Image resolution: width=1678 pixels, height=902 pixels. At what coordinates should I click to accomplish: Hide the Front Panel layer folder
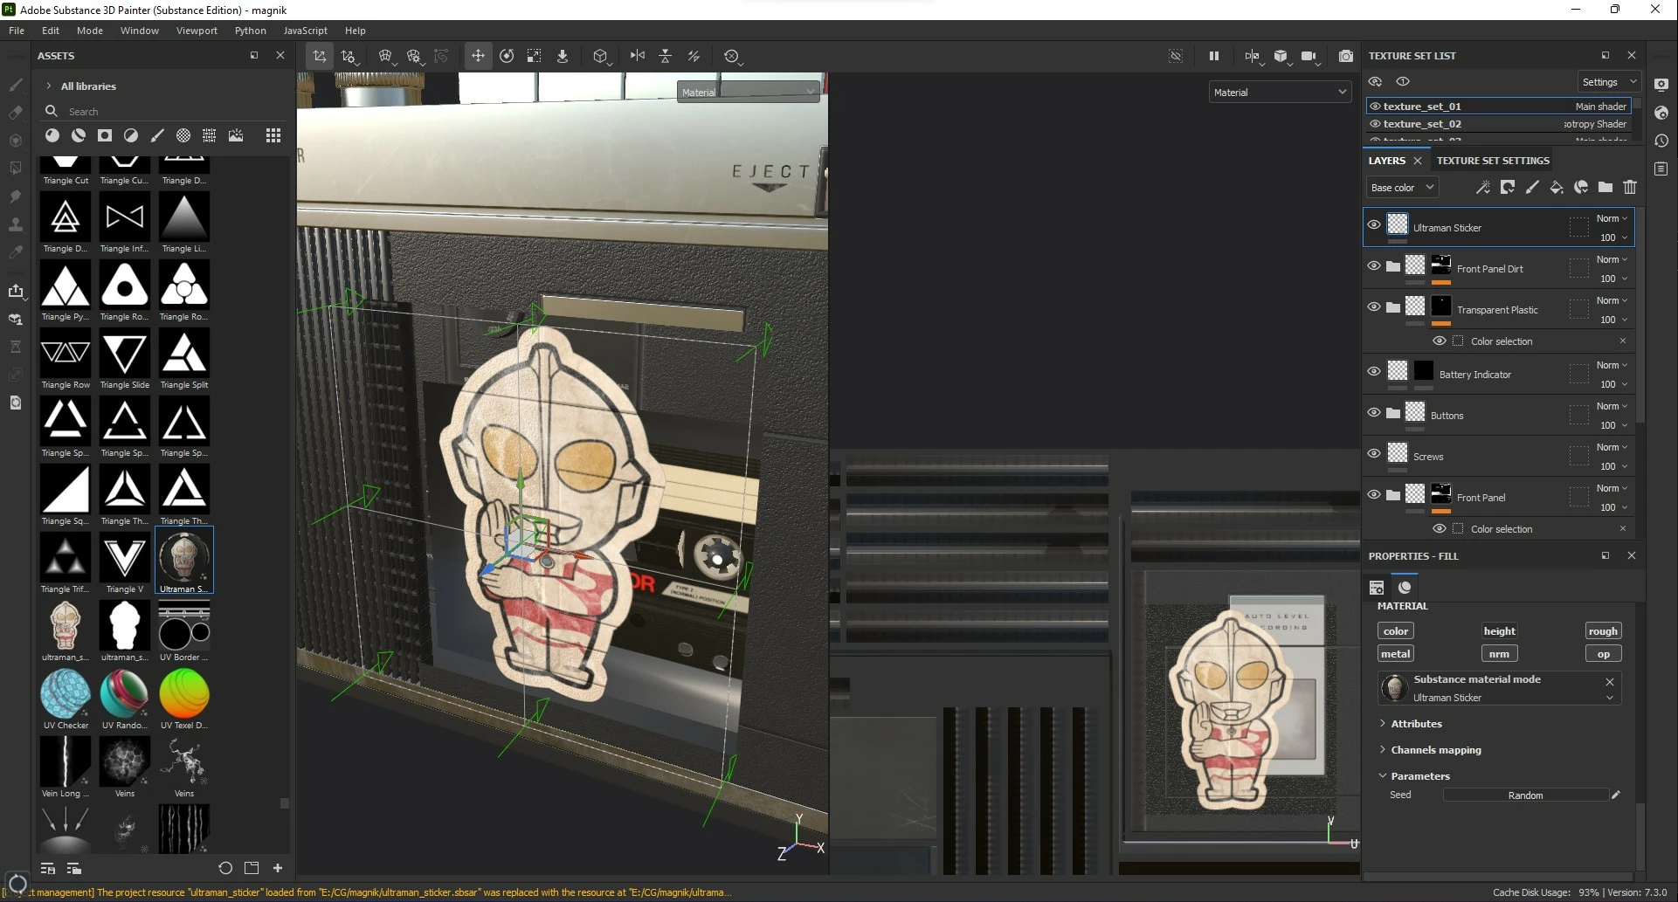tap(1374, 495)
